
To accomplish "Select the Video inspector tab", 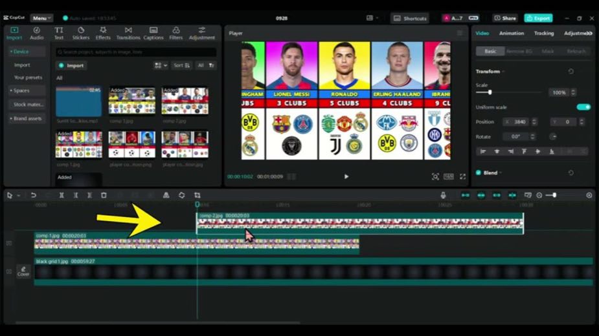I will pos(482,33).
